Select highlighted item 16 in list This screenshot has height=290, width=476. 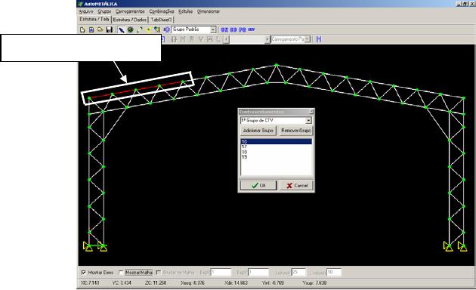[276, 142]
